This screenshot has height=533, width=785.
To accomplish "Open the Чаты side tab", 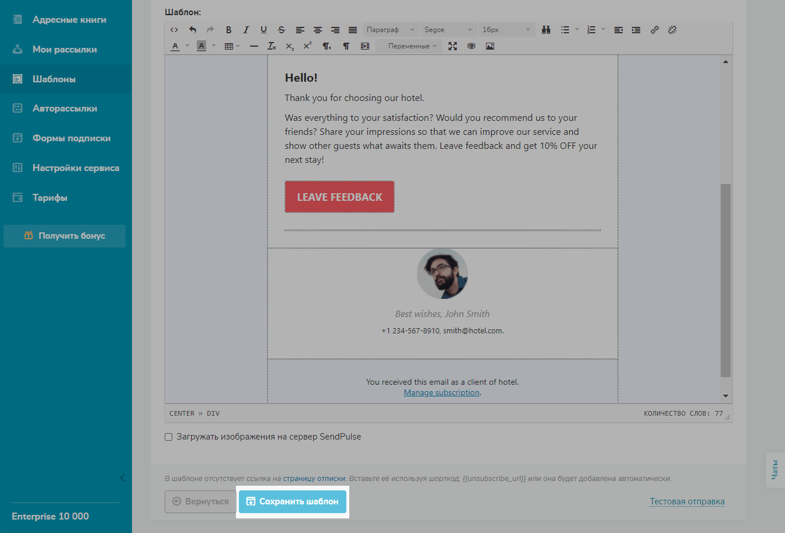I will click(x=775, y=469).
